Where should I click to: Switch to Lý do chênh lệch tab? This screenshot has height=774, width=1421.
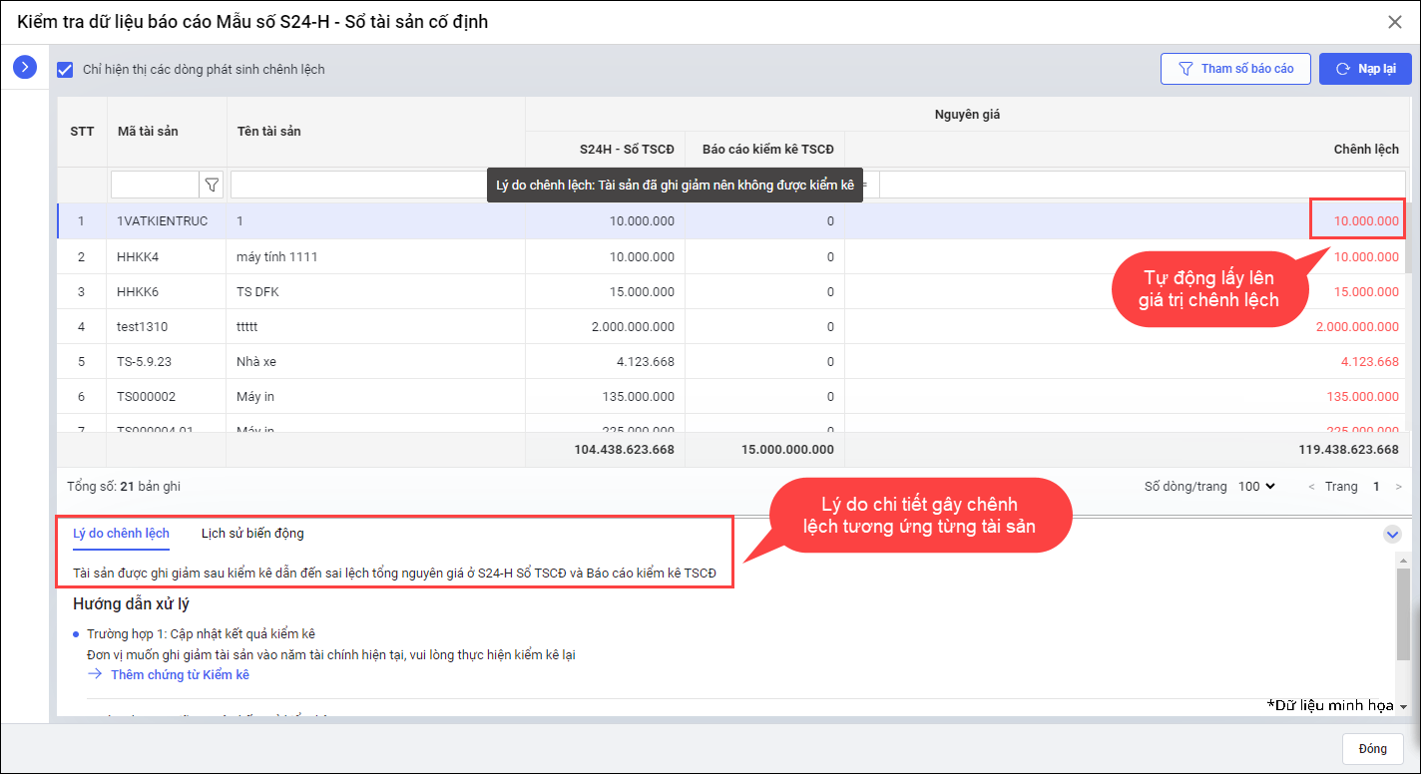coord(121,534)
